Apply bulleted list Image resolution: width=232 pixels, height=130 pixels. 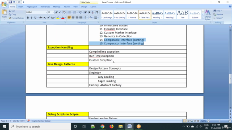(x=69, y=12)
